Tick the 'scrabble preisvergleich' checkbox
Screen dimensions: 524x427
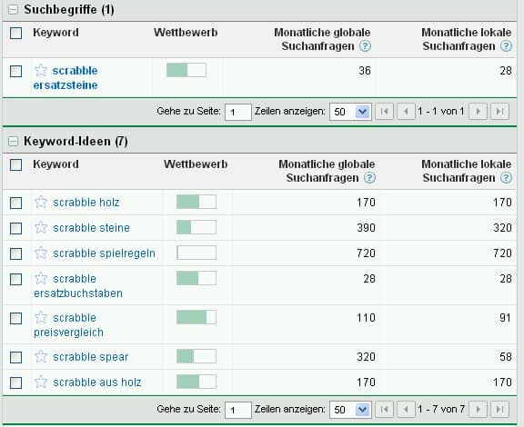pos(15,318)
